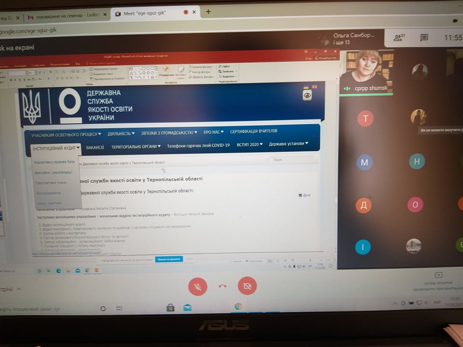463x347 pixels.
Task: Toggle accessibility eye icon on site header
Action: pyautogui.click(x=307, y=95)
